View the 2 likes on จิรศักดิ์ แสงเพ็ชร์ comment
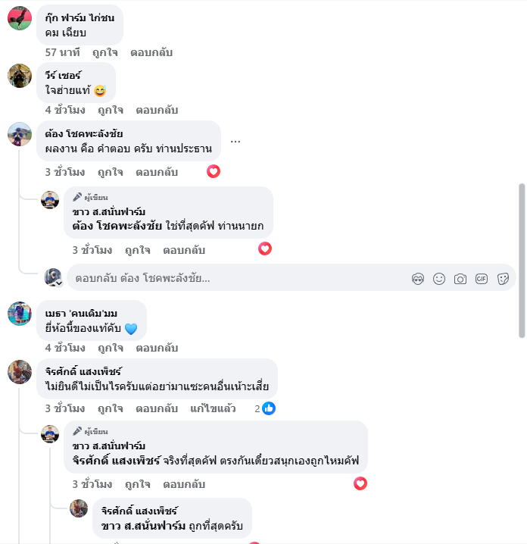Viewport: 527px width, 544px height. 265,408
